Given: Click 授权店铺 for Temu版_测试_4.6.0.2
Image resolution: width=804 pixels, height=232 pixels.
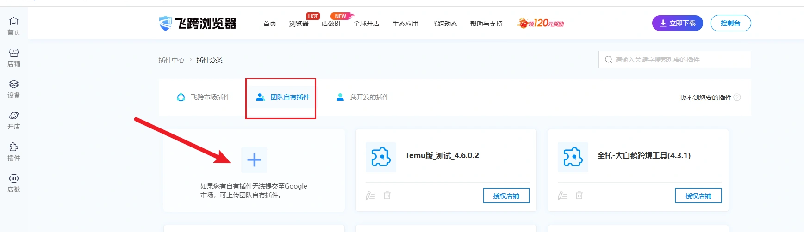Looking at the screenshot, I should tap(506, 195).
